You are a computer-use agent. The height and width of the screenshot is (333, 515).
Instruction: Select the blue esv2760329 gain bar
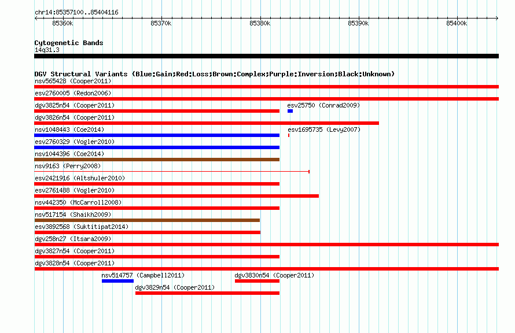click(x=157, y=147)
